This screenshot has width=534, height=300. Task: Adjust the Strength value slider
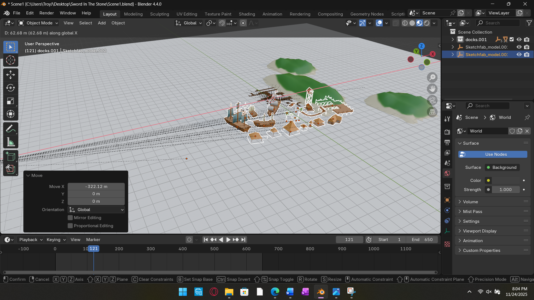[506, 190]
